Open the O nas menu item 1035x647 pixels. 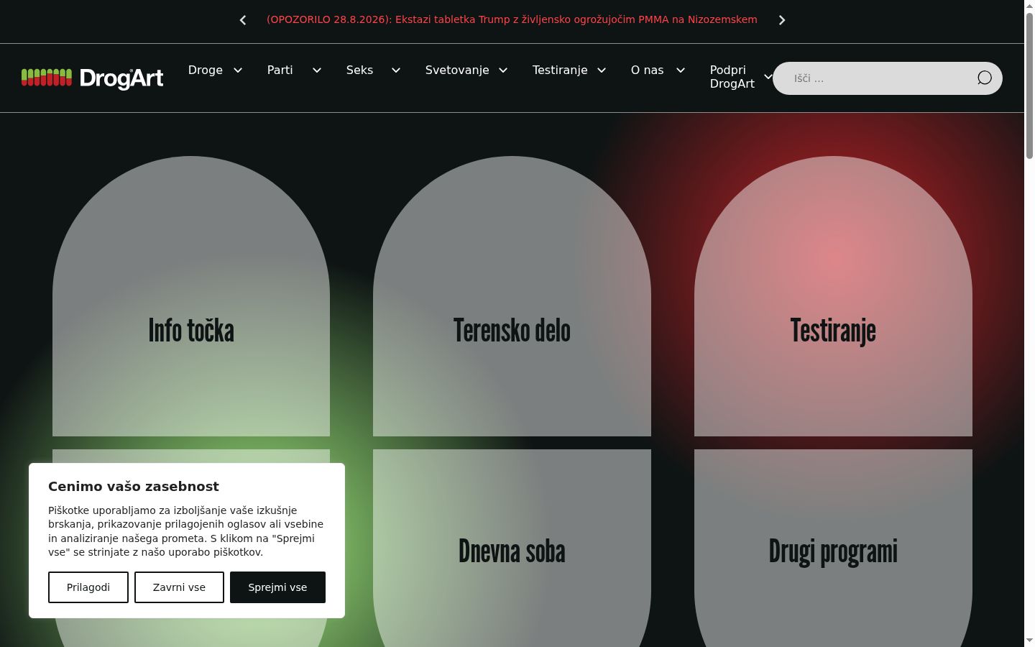[x=648, y=70]
